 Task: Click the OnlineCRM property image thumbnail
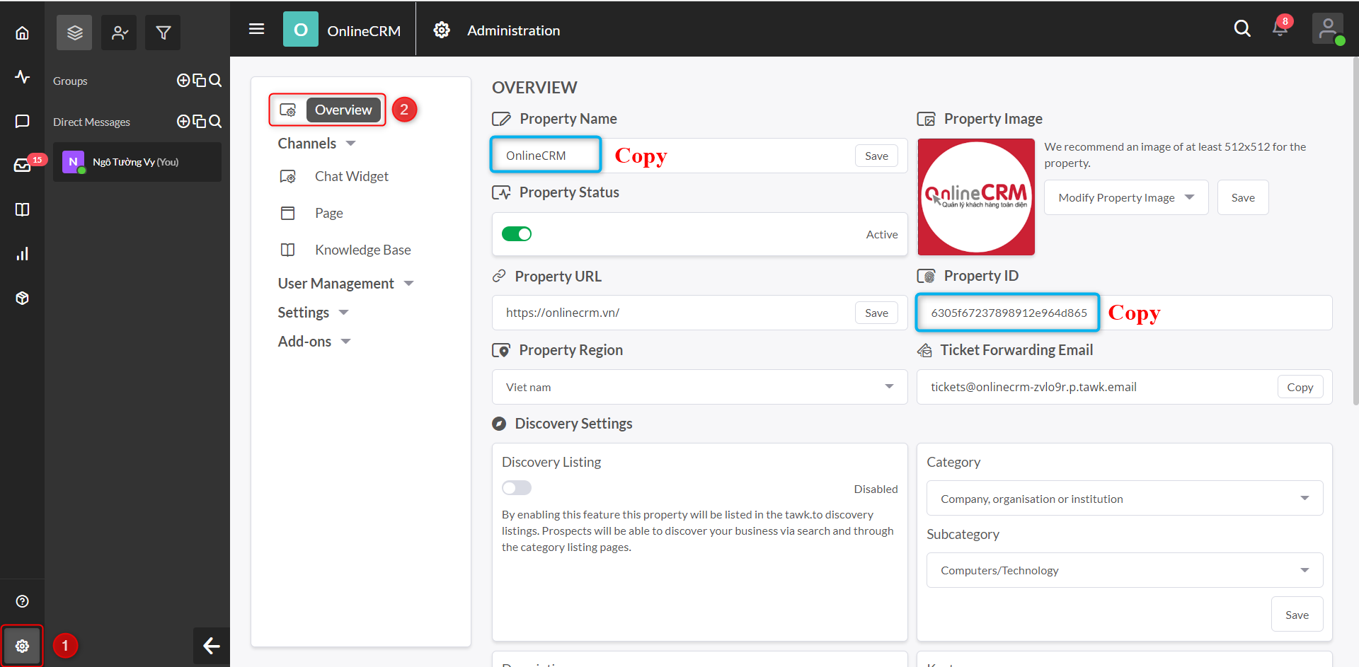pyautogui.click(x=976, y=197)
